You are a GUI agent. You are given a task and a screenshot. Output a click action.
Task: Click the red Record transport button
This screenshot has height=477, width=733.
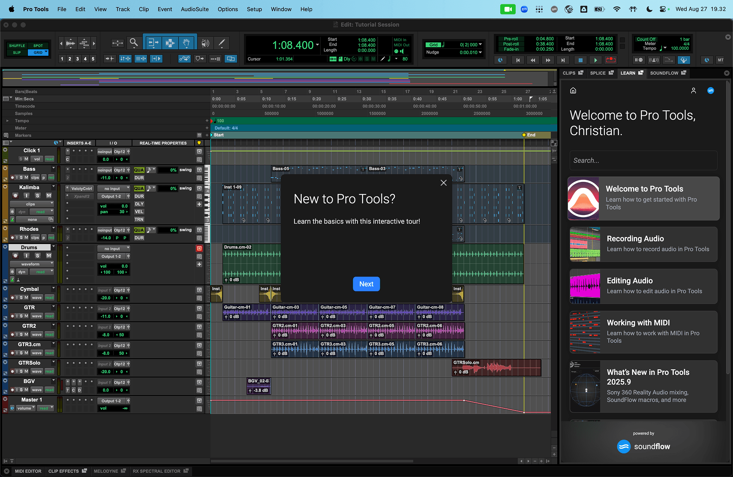[610, 60]
